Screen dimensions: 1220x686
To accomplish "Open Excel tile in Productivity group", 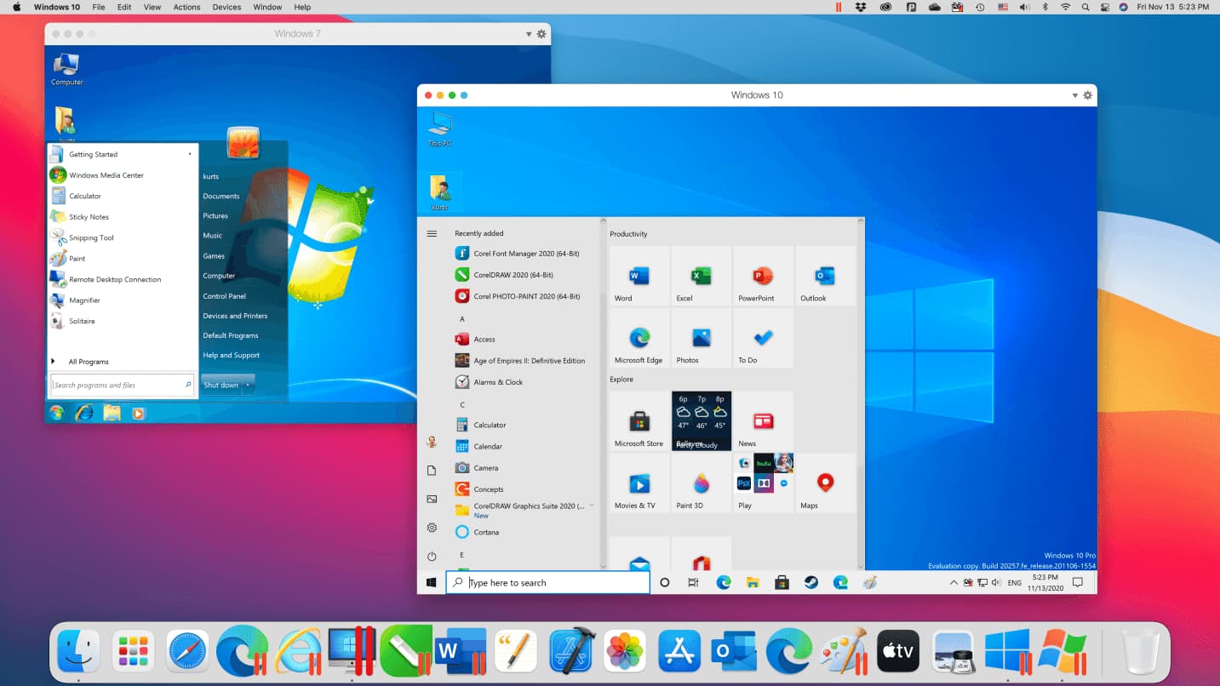I will point(702,276).
